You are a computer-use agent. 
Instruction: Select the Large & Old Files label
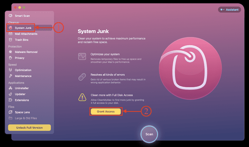click(x=26, y=118)
